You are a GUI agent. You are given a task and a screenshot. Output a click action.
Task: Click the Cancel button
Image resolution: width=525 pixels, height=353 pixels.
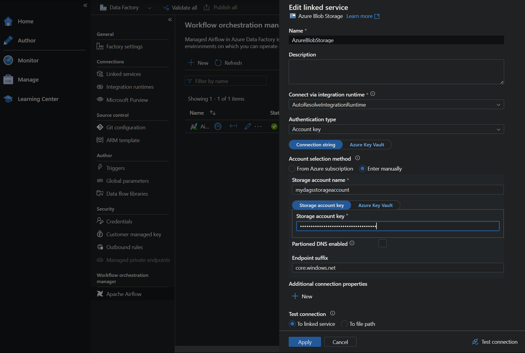[x=340, y=342]
